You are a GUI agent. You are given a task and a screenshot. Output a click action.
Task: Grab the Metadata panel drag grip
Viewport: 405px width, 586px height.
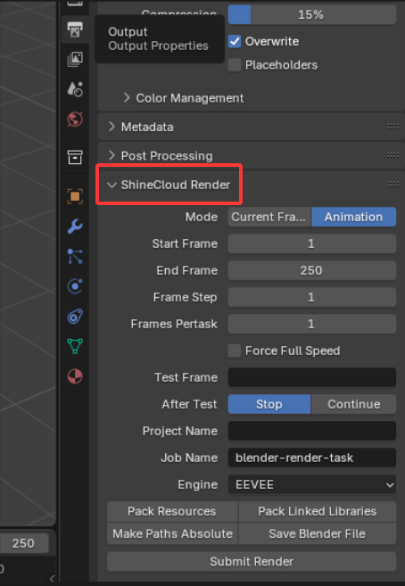pyautogui.click(x=393, y=127)
